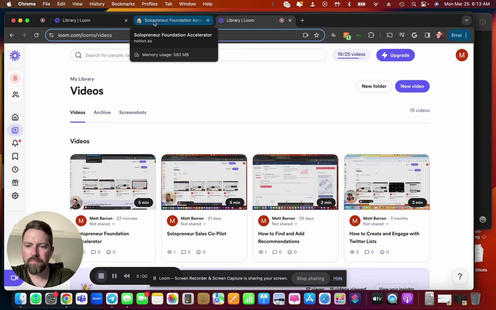Open Spotlight search in the menu bar

(414, 4)
